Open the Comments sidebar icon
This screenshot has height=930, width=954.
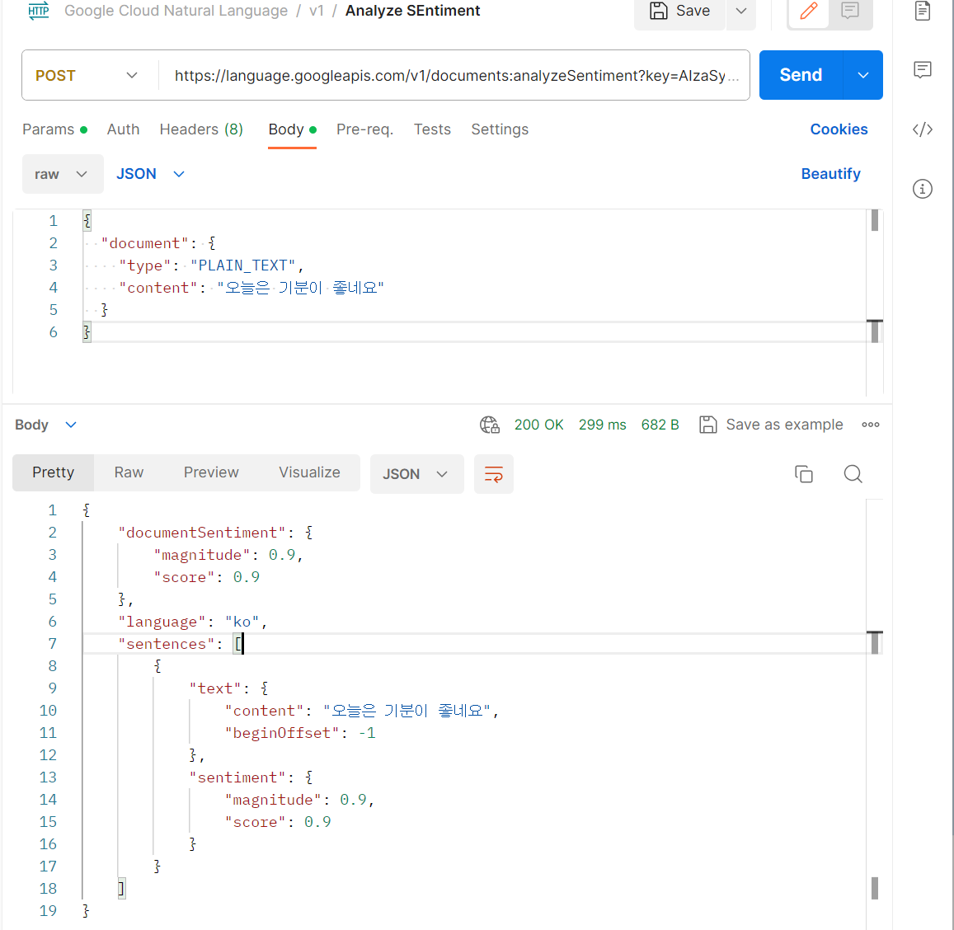[x=923, y=70]
